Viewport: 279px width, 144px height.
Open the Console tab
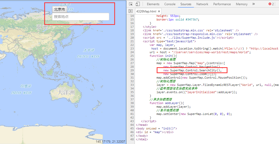(x=170, y=4)
